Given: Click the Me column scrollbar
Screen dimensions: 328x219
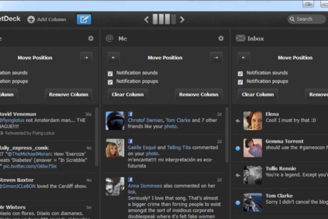Looking at the screenshot, I should [227, 135].
